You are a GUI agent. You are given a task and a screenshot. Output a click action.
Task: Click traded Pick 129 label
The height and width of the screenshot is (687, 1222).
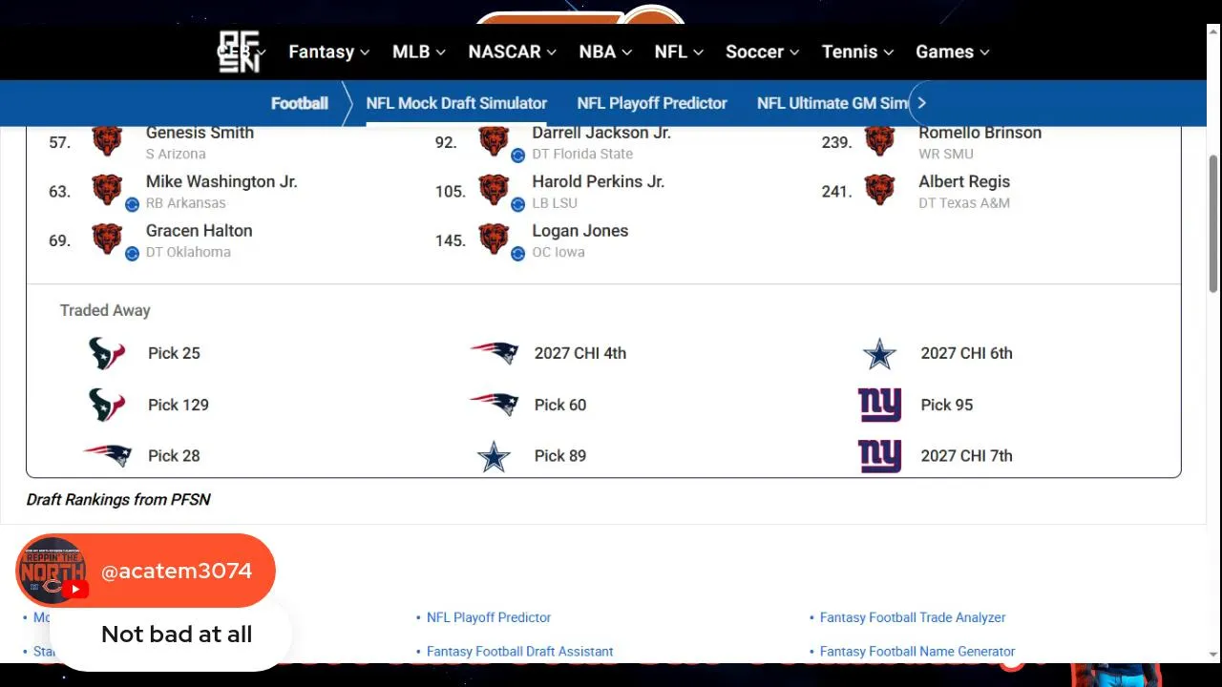pyautogui.click(x=179, y=405)
